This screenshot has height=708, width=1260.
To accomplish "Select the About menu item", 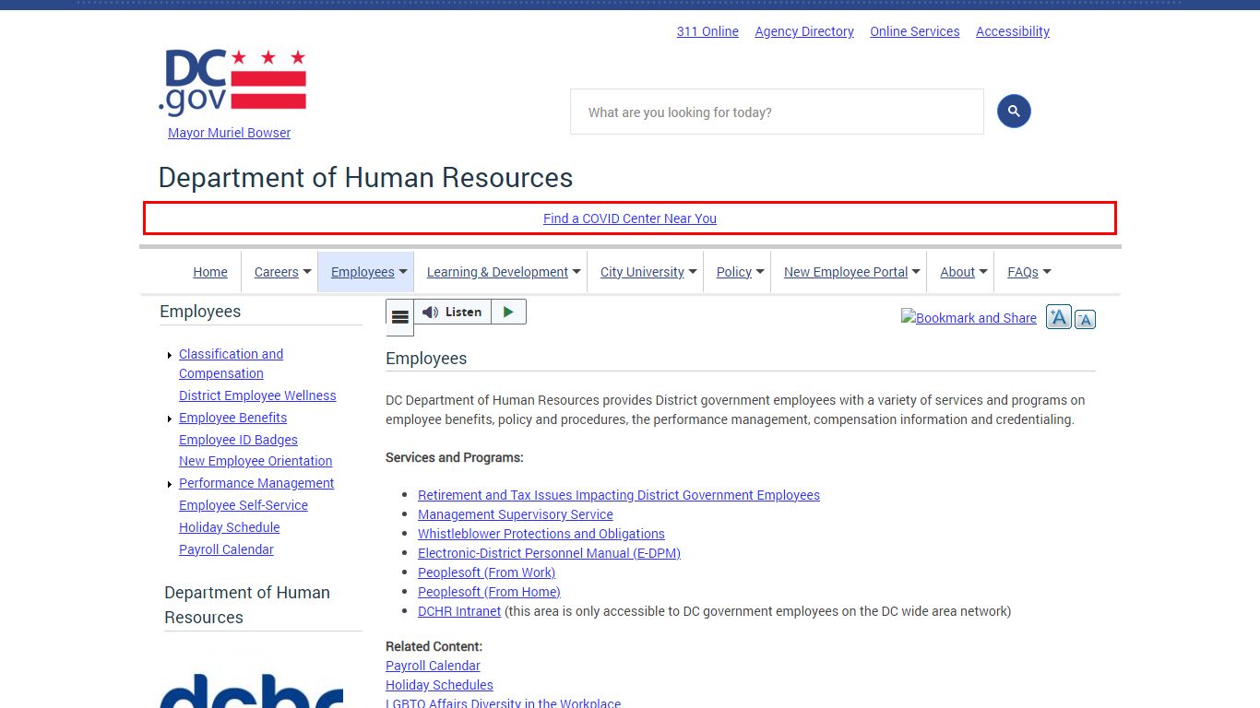I will click(x=957, y=272).
